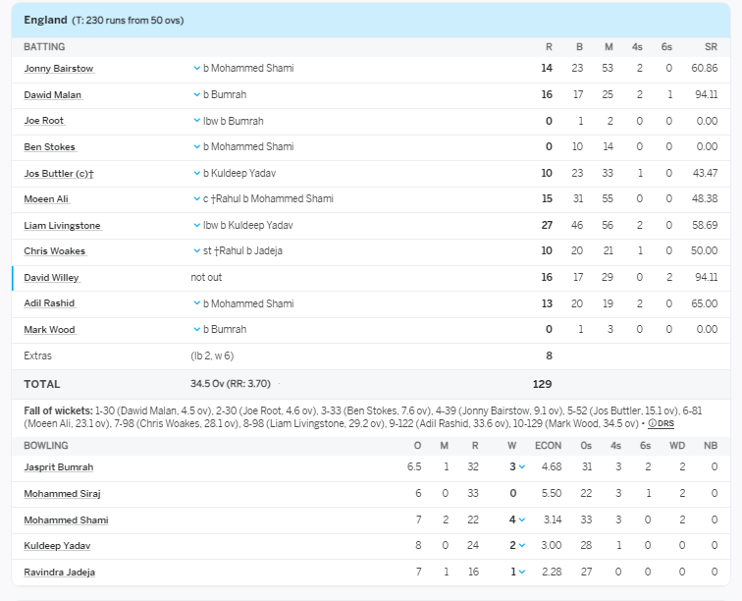Open Mohammed Siraj's bowler profile
The height and width of the screenshot is (601, 742).
tap(62, 493)
